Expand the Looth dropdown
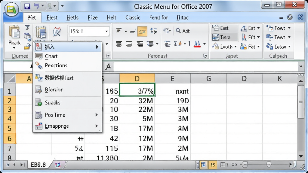Viewport: 308px width, 173px height. tap(236, 47)
